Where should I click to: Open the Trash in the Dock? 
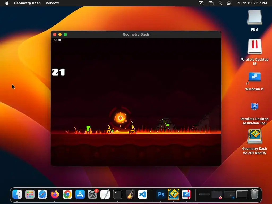(254, 194)
